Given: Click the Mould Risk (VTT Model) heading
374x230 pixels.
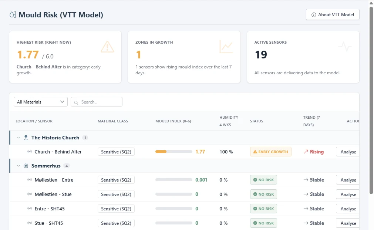Looking at the screenshot, I should point(61,15).
